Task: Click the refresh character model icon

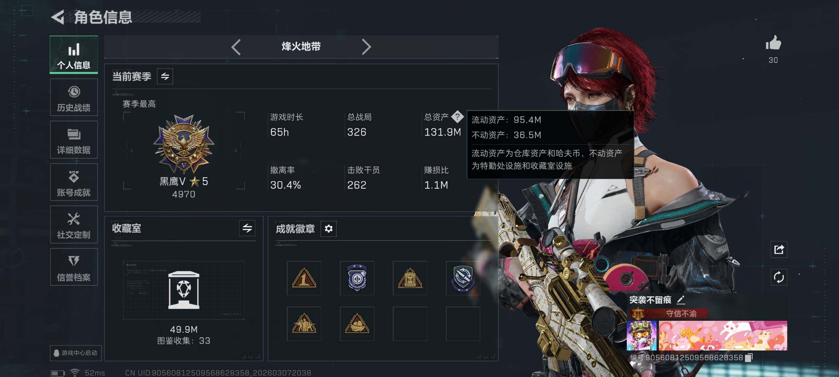Action: click(779, 278)
